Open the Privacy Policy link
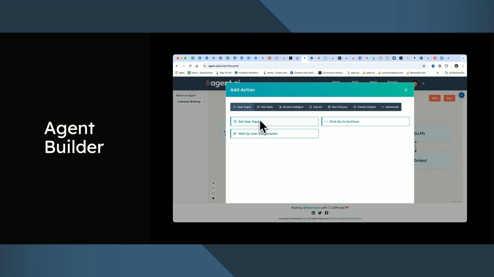The width and height of the screenshot is (494, 277). [x=354, y=219]
